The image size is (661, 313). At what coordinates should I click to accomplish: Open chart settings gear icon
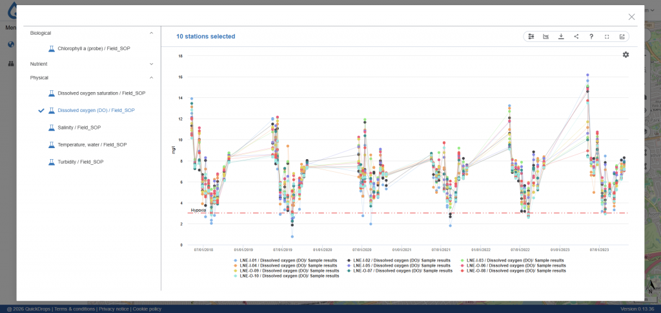point(625,55)
